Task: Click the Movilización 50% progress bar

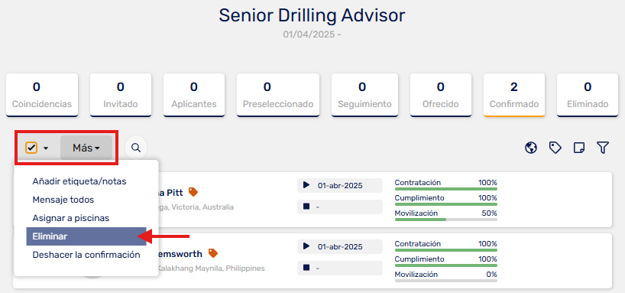Action: [446, 219]
